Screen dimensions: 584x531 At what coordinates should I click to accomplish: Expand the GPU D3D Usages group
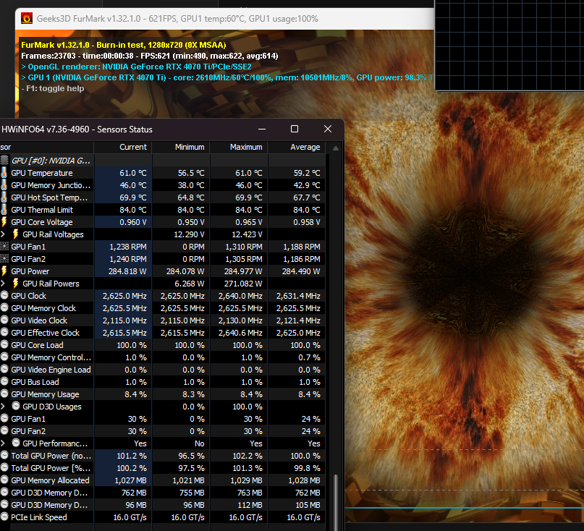pos(3,406)
